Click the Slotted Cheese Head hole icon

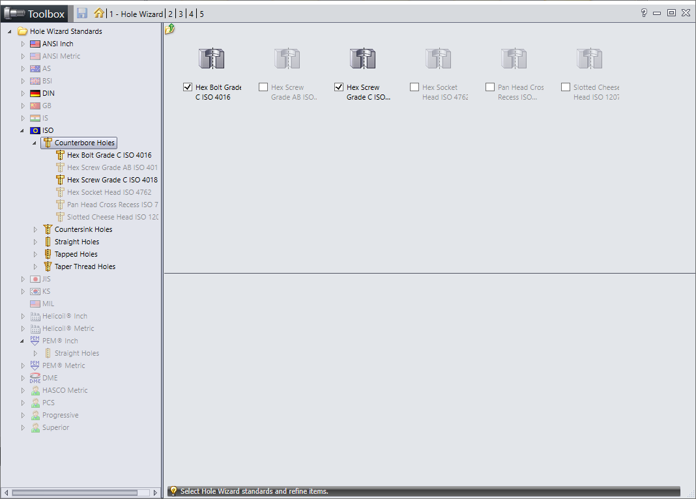pos(590,59)
